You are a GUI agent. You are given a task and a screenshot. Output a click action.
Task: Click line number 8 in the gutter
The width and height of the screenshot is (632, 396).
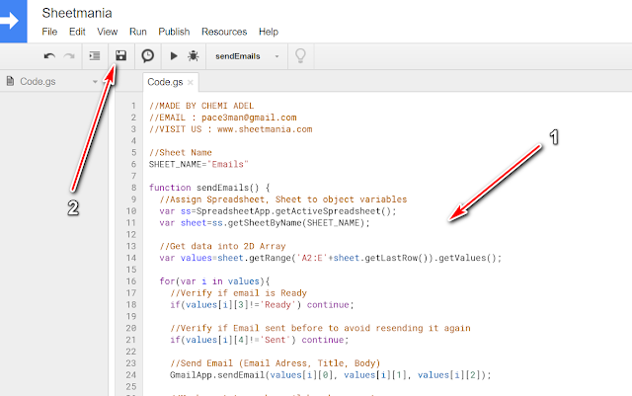133,188
